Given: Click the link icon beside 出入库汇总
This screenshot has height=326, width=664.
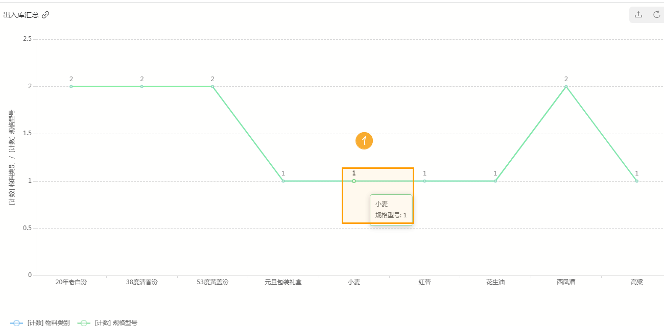Looking at the screenshot, I should click(45, 15).
